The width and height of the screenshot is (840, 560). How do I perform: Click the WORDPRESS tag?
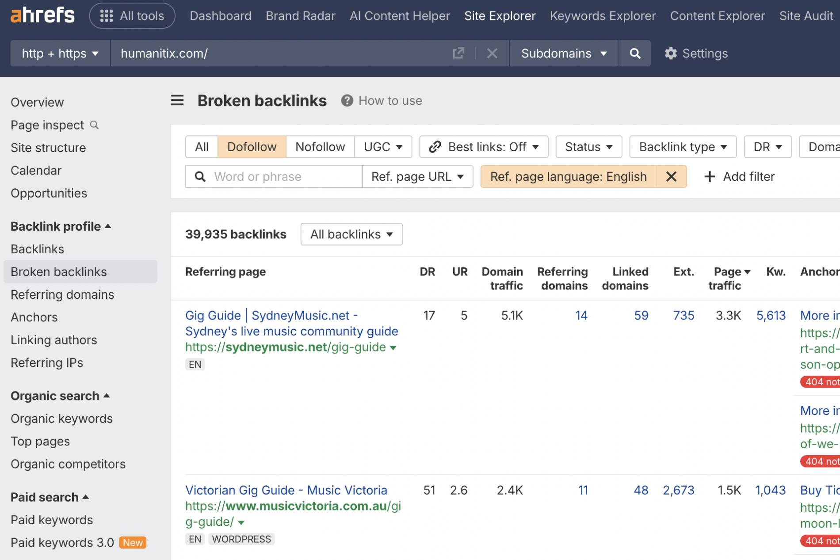point(241,539)
